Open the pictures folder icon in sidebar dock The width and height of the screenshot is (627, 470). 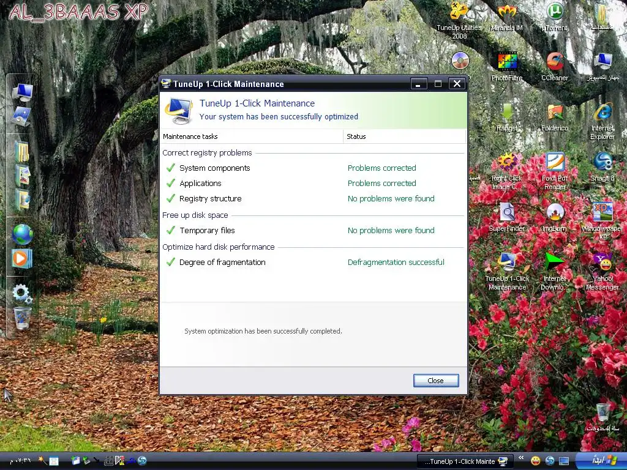(22, 175)
